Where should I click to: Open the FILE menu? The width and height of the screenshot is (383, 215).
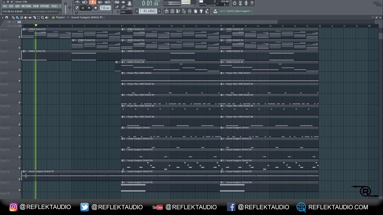(5, 6)
